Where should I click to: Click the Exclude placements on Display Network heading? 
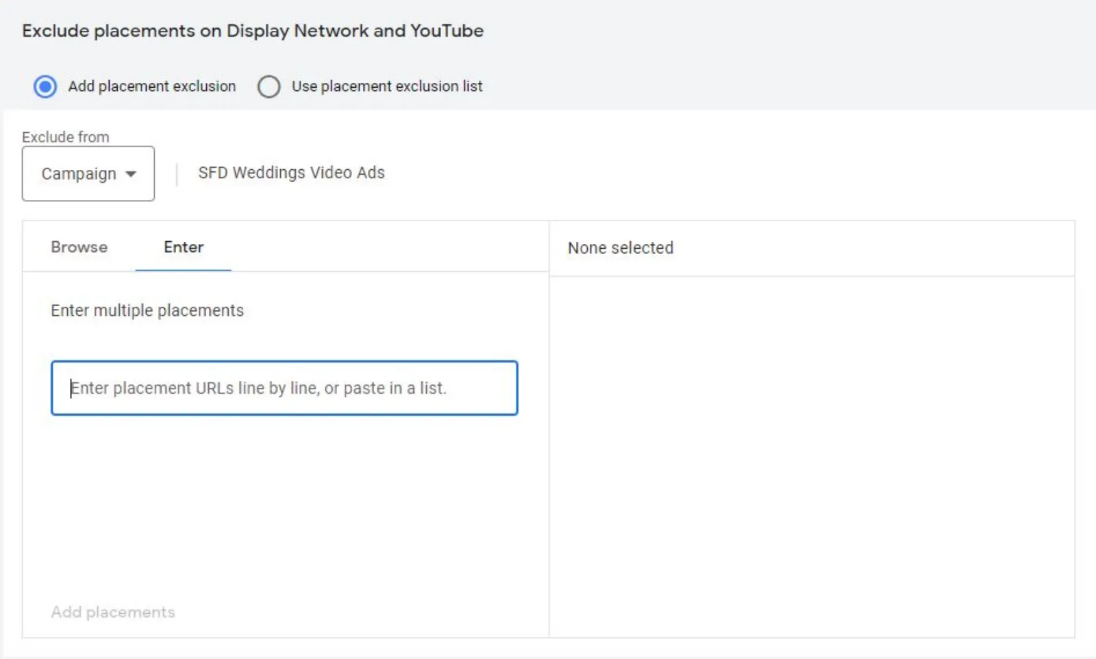pyautogui.click(x=253, y=31)
